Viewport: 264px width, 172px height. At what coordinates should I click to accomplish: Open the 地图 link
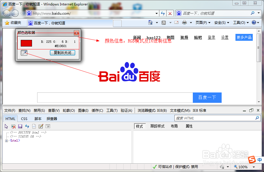(170, 37)
